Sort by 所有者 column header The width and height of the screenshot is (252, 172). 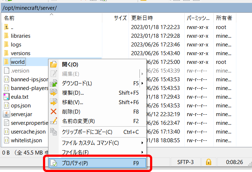tap(224, 18)
